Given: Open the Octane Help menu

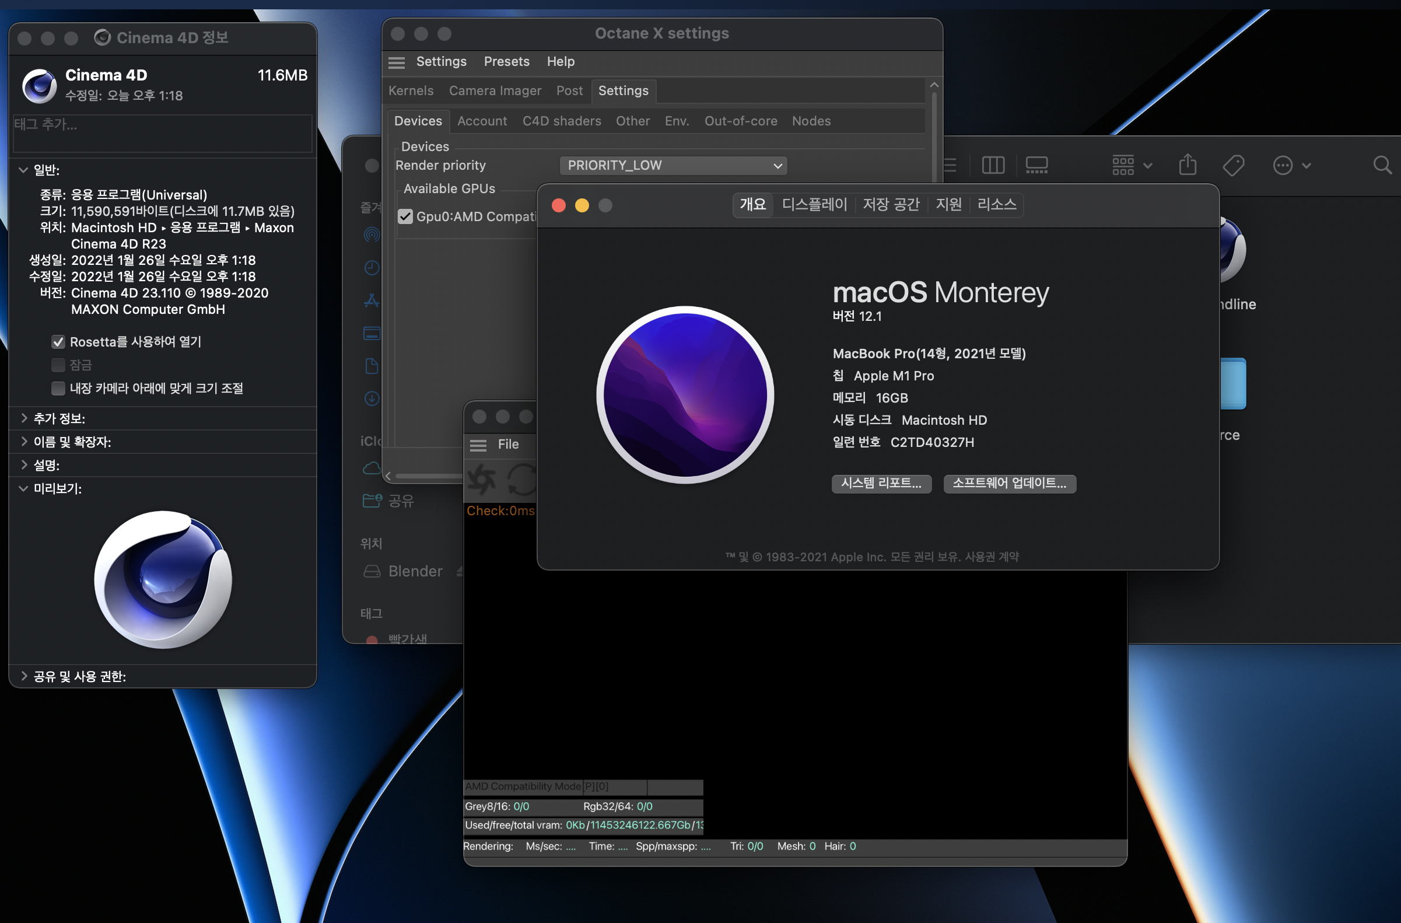Looking at the screenshot, I should tap(561, 62).
